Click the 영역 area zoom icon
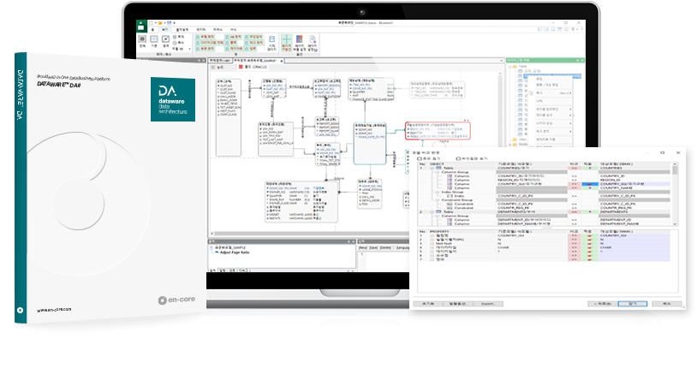Viewport: 697px width, 368px height. point(165,39)
